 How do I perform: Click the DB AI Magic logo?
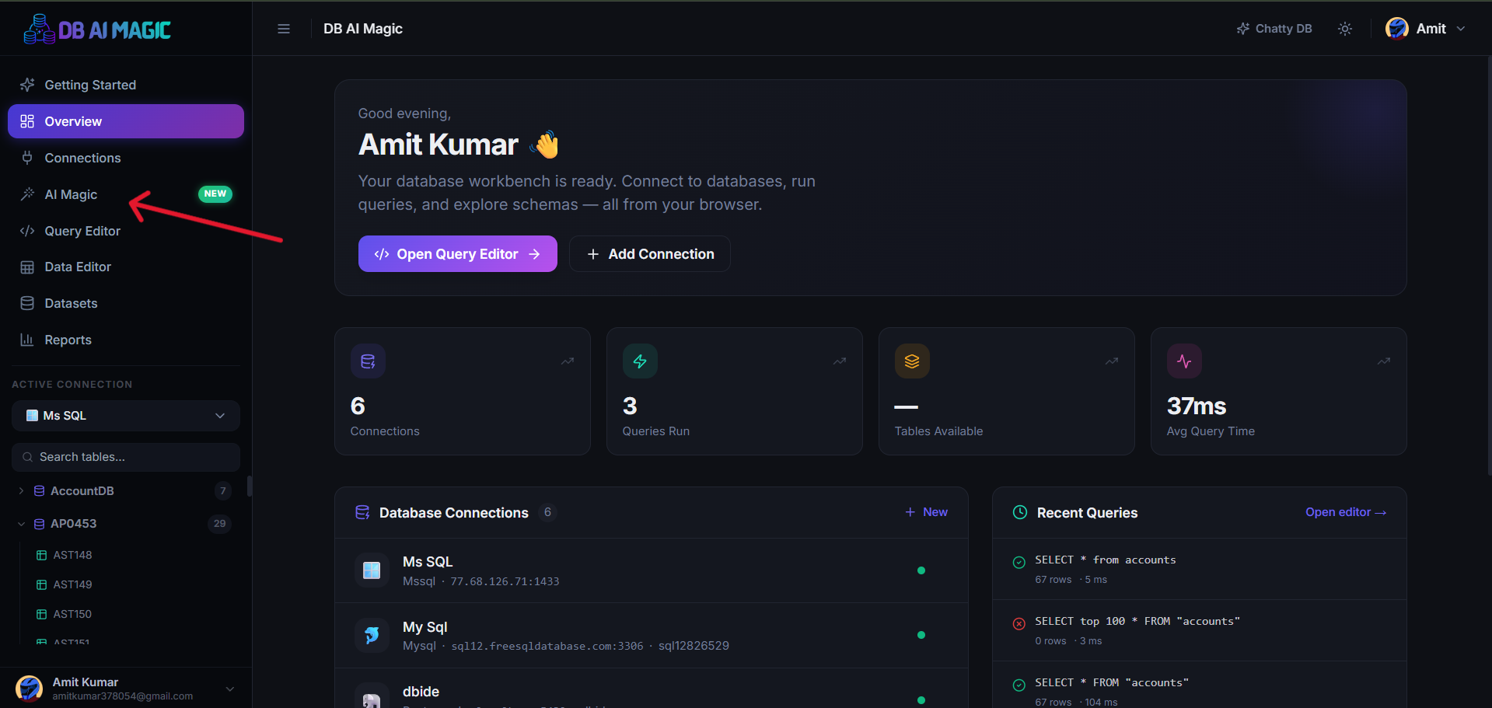[x=97, y=30]
